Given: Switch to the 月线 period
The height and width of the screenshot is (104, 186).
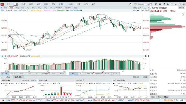Looking at the screenshot, I should pyautogui.click(x=22, y=8).
